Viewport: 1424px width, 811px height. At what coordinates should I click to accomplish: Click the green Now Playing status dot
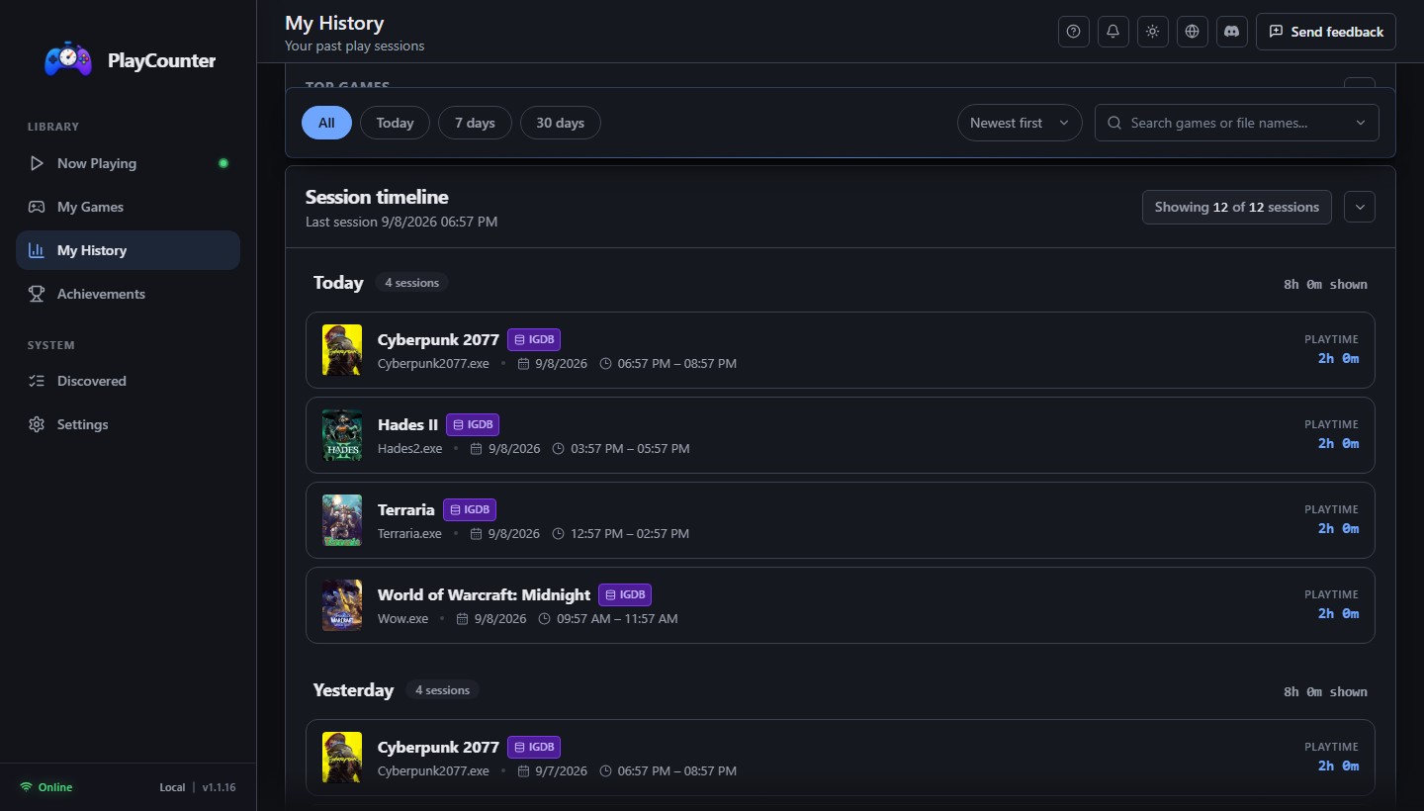(x=223, y=163)
